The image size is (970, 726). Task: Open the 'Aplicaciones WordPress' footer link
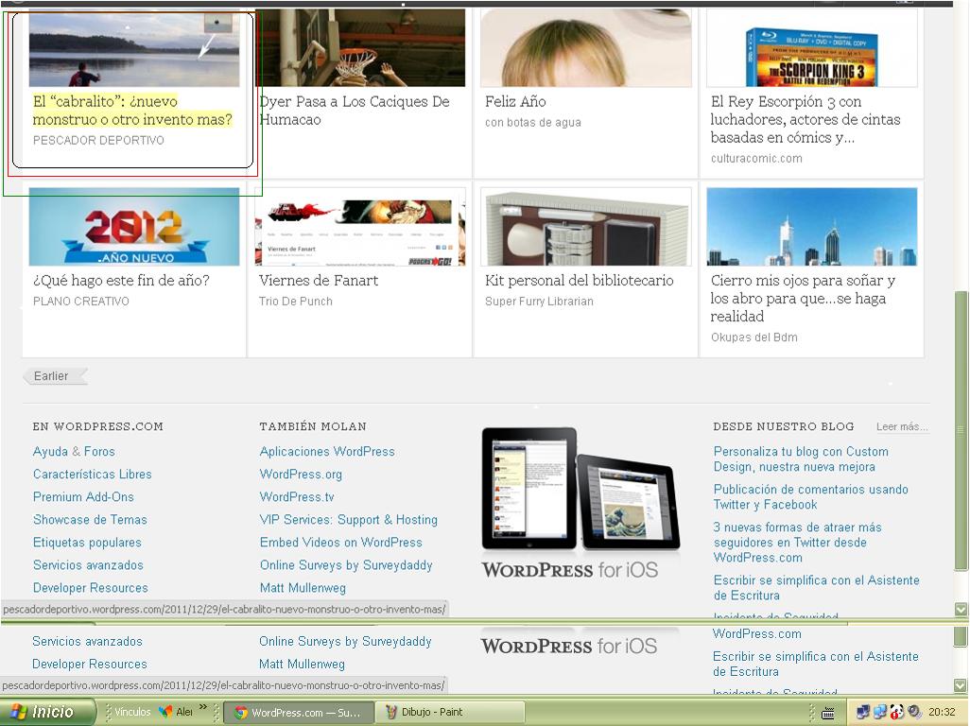tap(327, 452)
